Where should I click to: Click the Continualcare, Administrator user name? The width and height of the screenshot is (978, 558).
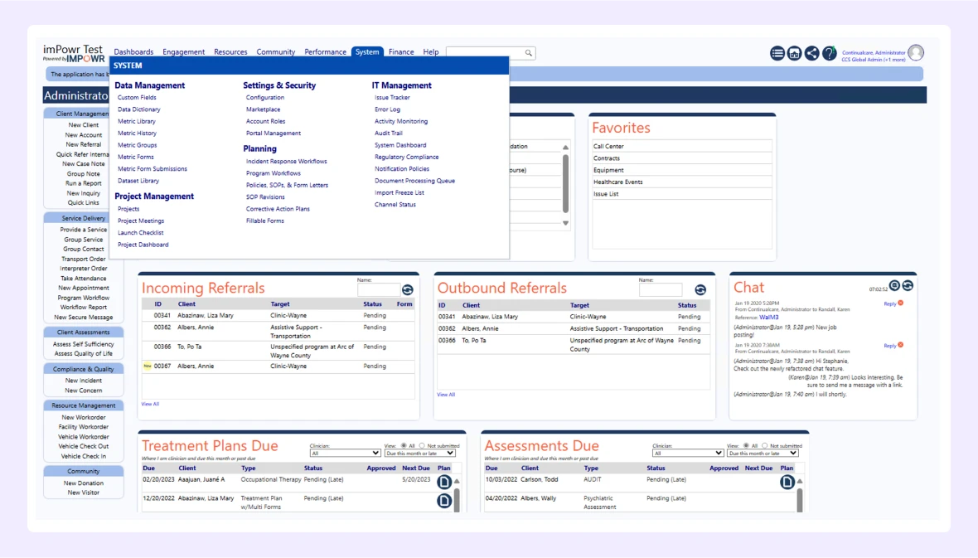click(x=874, y=53)
